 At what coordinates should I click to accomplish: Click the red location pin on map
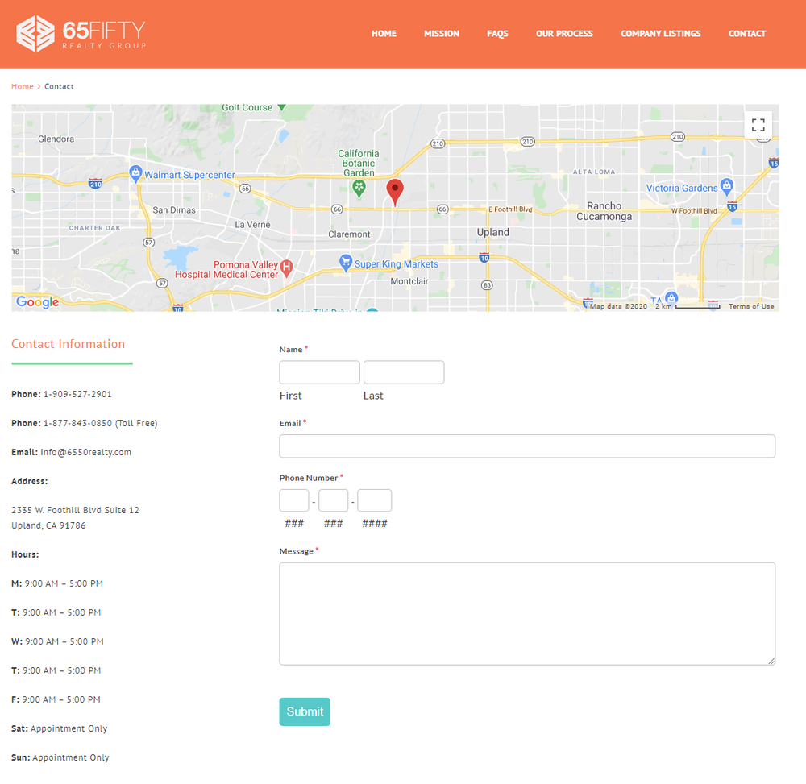click(x=395, y=192)
